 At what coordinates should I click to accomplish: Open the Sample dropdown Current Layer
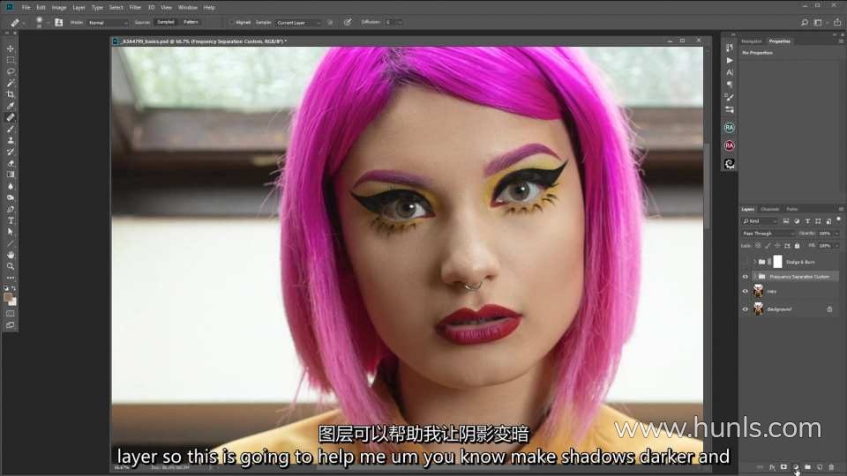(x=298, y=23)
